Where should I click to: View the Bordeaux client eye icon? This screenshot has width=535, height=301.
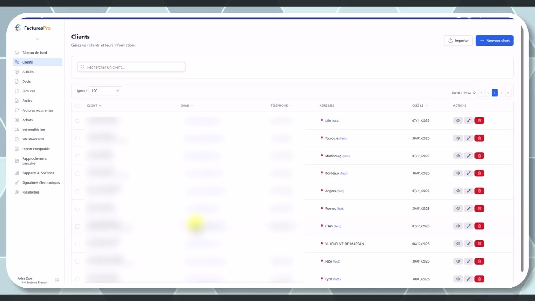(458, 173)
